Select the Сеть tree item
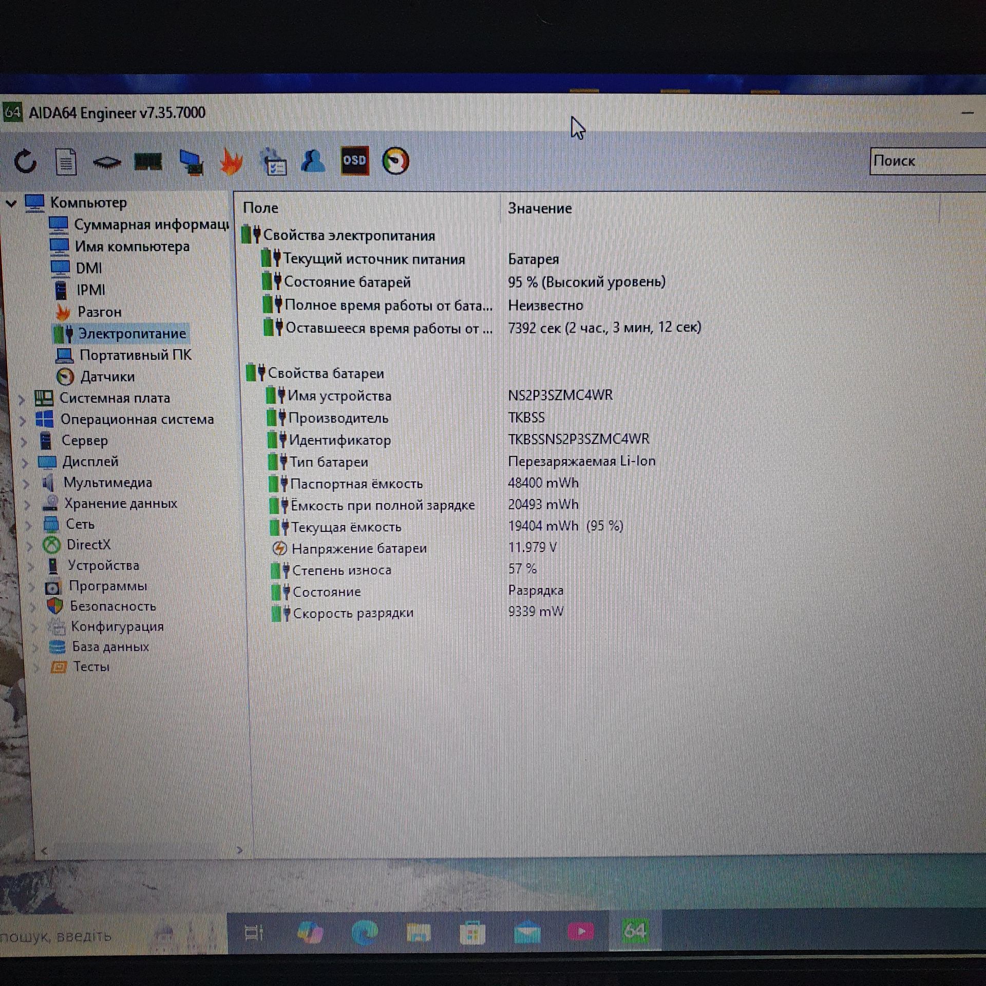This screenshot has height=986, width=986. click(x=80, y=524)
